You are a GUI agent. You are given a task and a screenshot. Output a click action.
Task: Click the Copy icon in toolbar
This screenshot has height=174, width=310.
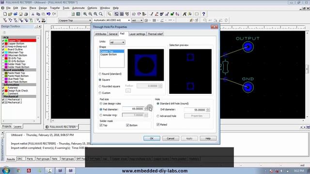[x=38, y=14]
